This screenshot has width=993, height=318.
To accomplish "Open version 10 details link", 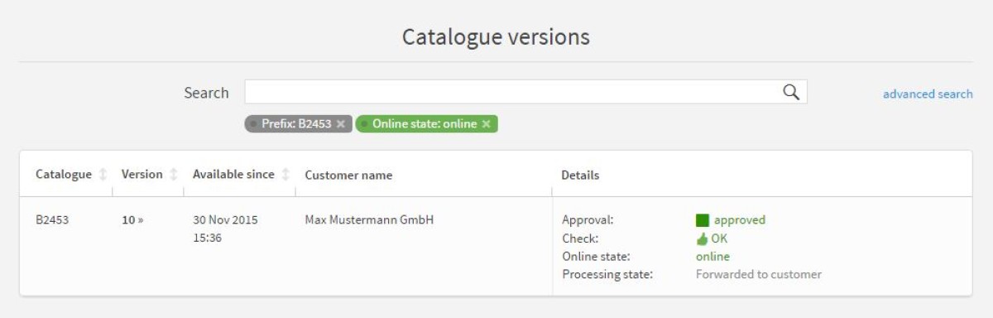I will [132, 220].
